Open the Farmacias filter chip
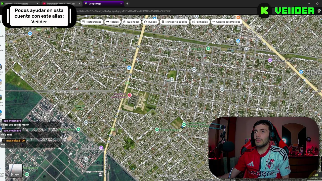The width and height of the screenshot is (322, 181). (200, 22)
